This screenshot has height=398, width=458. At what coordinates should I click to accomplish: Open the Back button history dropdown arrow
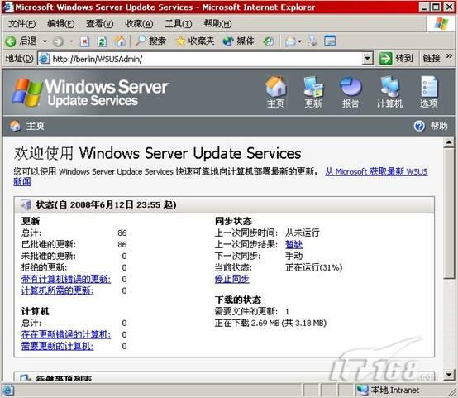[45, 41]
